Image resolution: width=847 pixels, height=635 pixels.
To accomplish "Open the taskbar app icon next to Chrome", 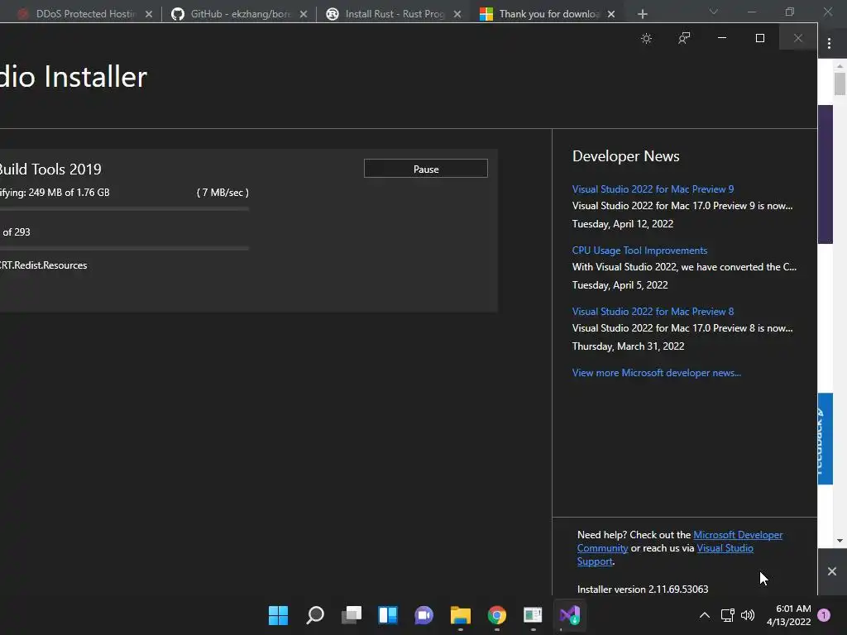I will (x=533, y=615).
